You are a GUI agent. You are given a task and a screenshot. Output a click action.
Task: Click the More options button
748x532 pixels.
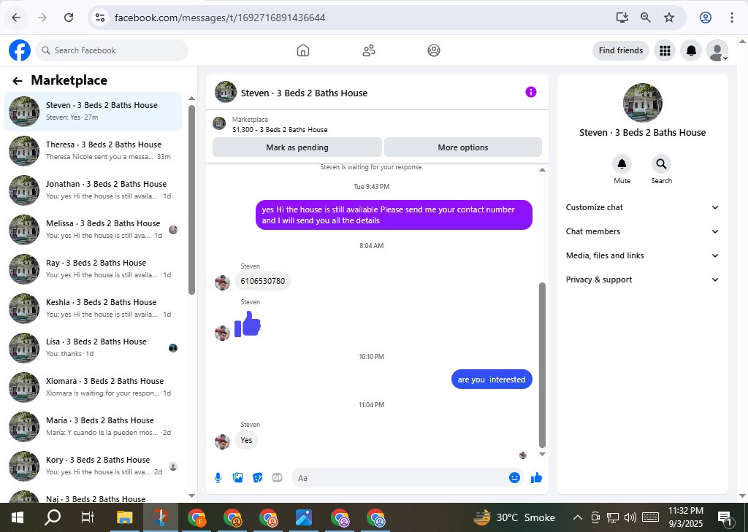[x=462, y=147]
